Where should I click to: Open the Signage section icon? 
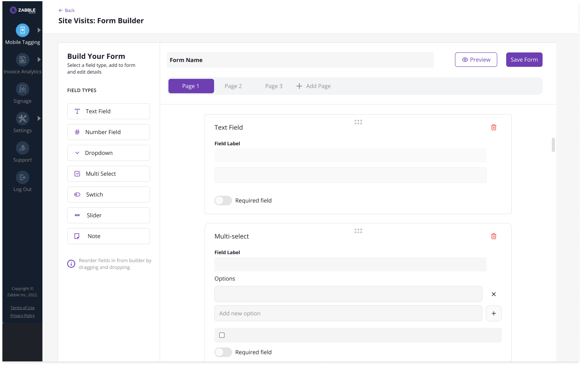pyautogui.click(x=22, y=89)
